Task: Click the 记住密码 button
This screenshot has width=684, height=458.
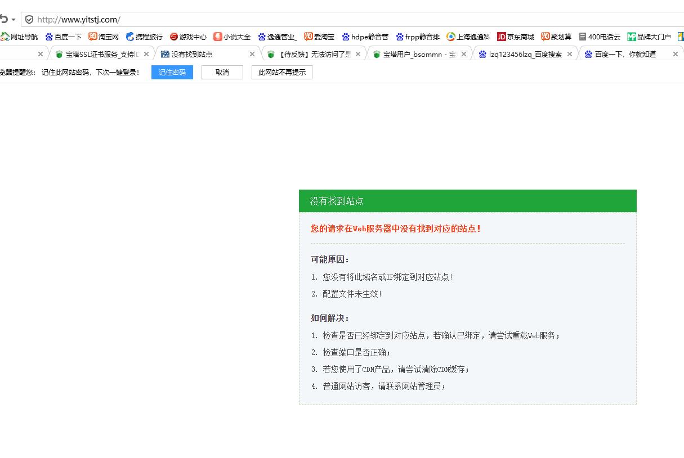Action: 172,73
